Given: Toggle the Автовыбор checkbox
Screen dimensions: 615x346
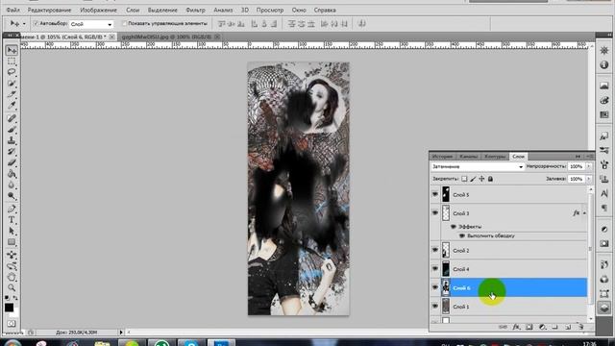Looking at the screenshot, I should 37,23.
